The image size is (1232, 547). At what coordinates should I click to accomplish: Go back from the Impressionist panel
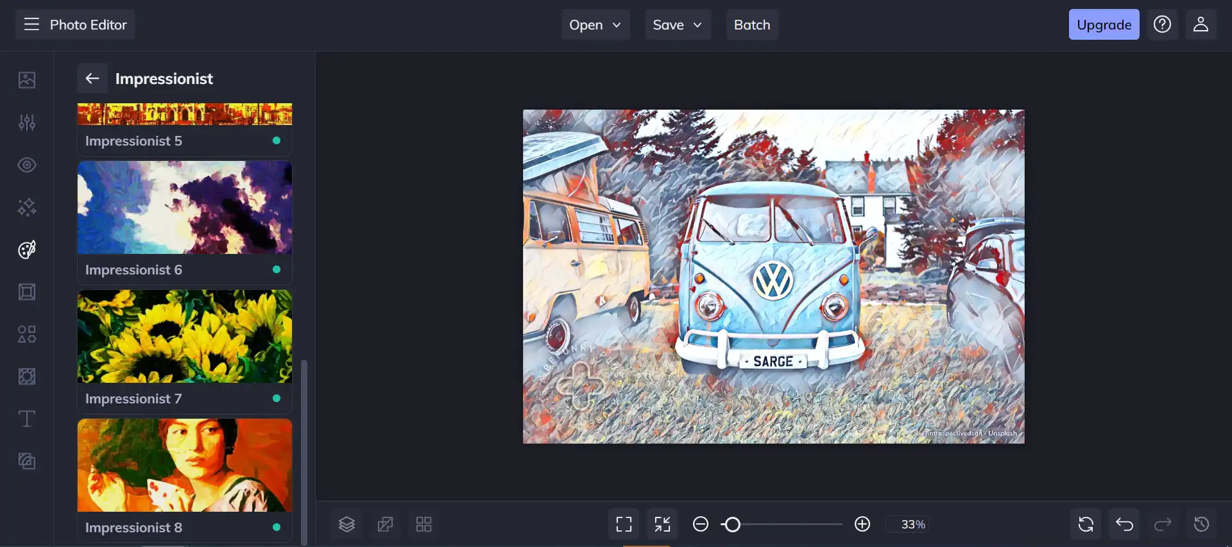coord(92,78)
